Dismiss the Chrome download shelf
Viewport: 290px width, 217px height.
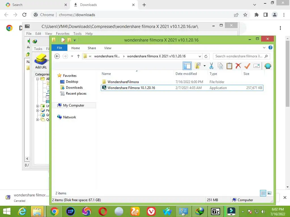(285, 198)
